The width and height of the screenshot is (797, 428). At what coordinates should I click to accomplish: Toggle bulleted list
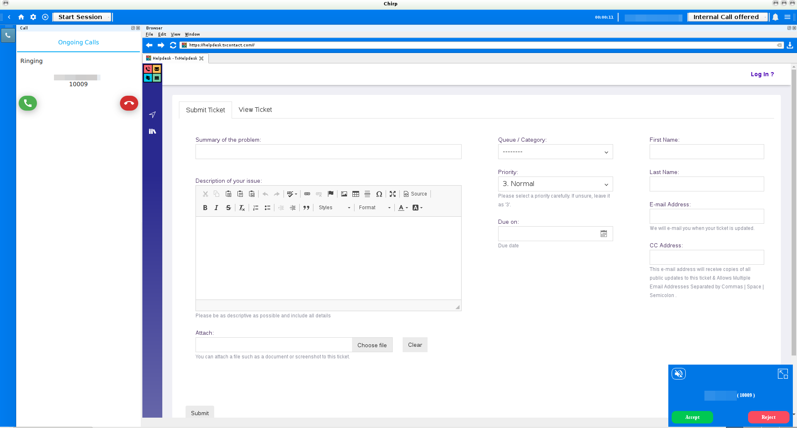pos(267,208)
